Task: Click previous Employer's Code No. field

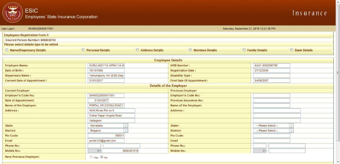Action: (x=272, y=95)
